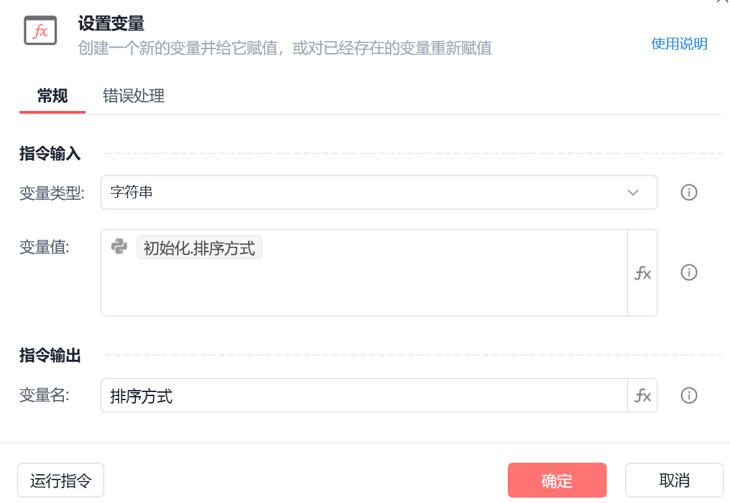Confirm with the 确定 button

[557, 481]
